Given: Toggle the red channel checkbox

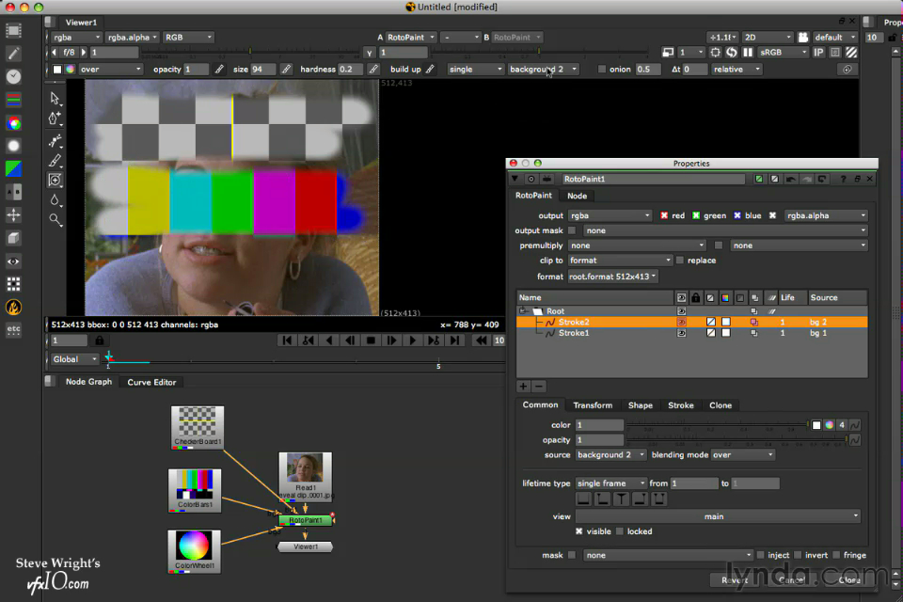Looking at the screenshot, I should (x=664, y=215).
